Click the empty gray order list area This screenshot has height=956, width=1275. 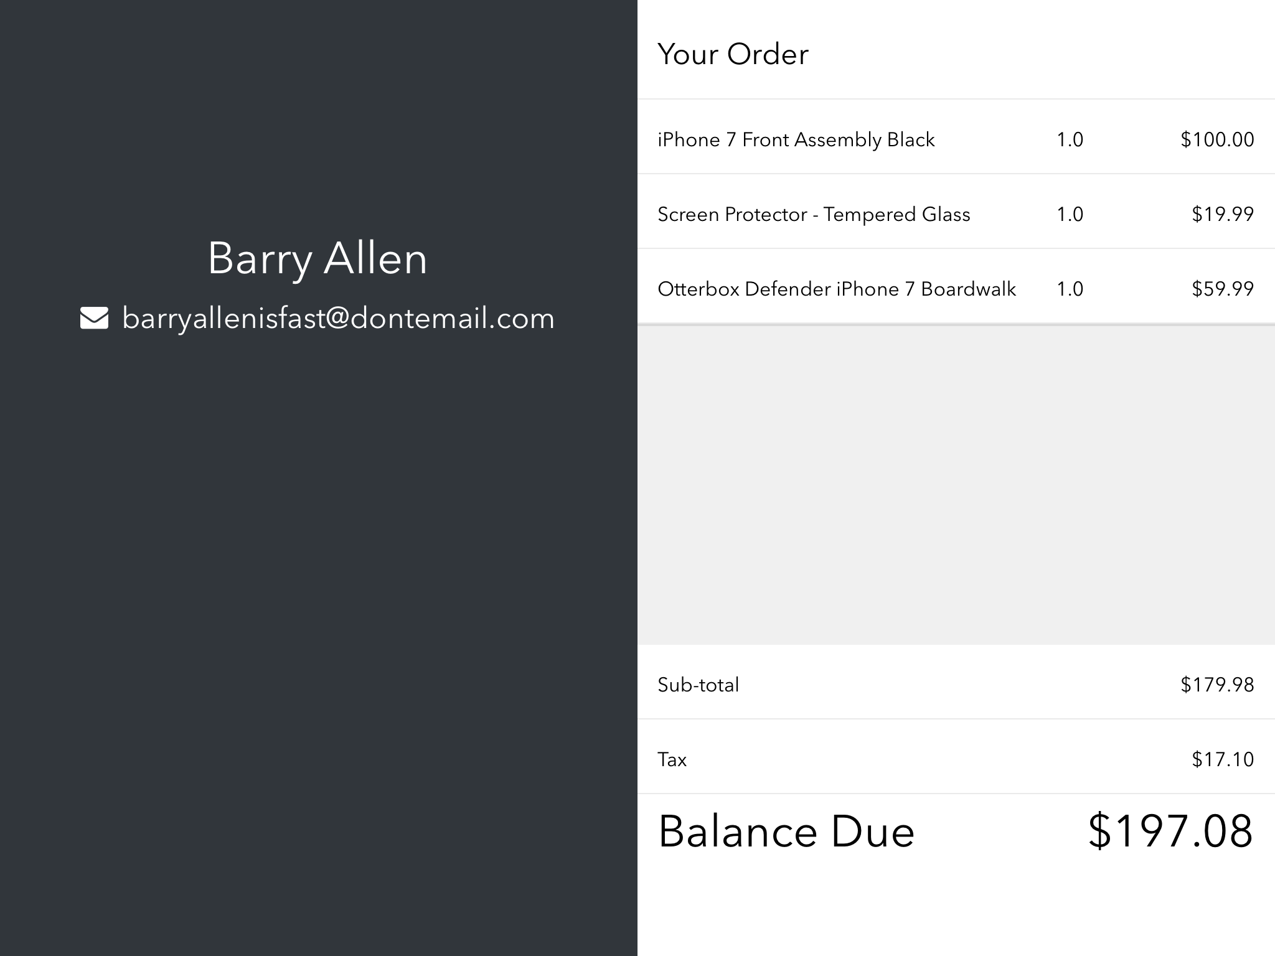pyautogui.click(x=956, y=484)
